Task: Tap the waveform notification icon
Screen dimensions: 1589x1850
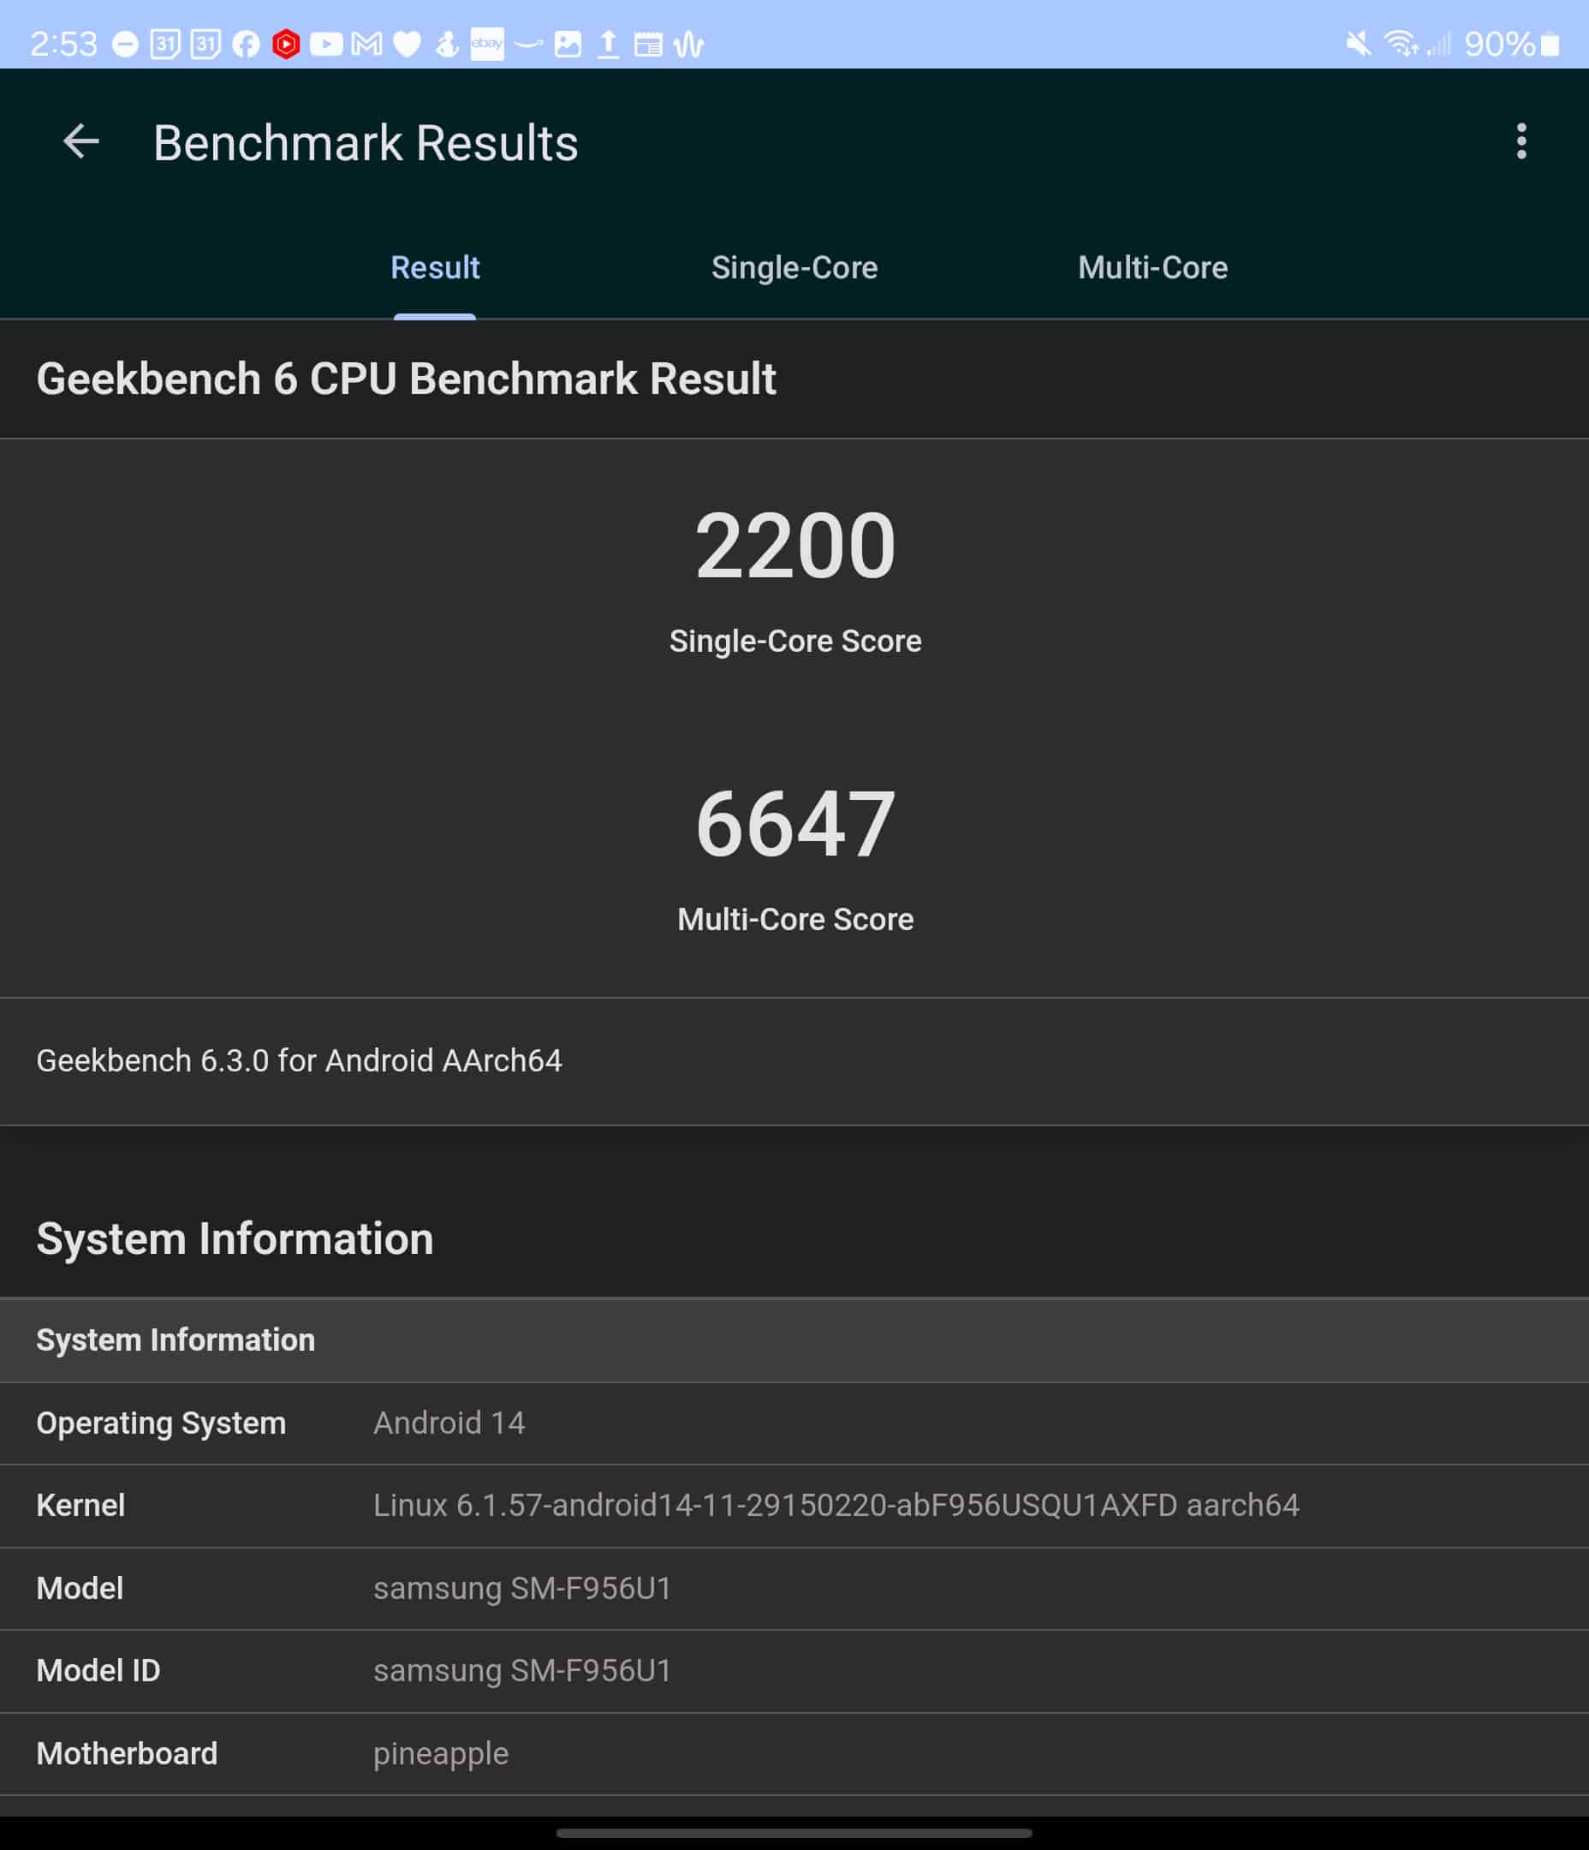Action: [x=688, y=44]
